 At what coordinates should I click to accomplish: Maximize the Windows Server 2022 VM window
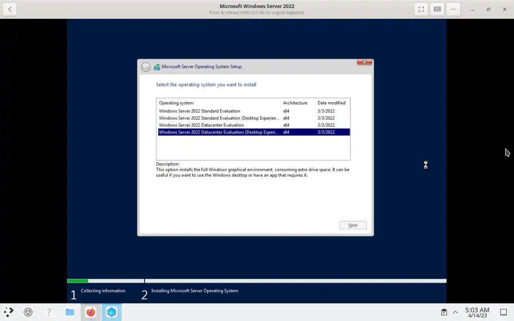pos(489,9)
